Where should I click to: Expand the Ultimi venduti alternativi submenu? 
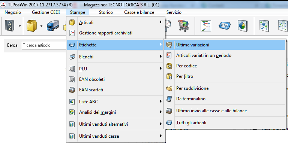point(116,124)
